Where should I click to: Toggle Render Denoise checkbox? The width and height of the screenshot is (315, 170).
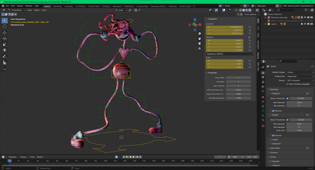coord(273,136)
